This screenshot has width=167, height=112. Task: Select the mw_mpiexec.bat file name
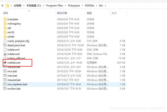click(x=17, y=84)
